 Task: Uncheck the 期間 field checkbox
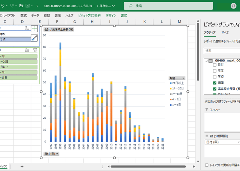point(215,83)
